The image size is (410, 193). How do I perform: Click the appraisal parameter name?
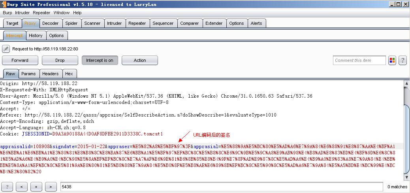206,146
